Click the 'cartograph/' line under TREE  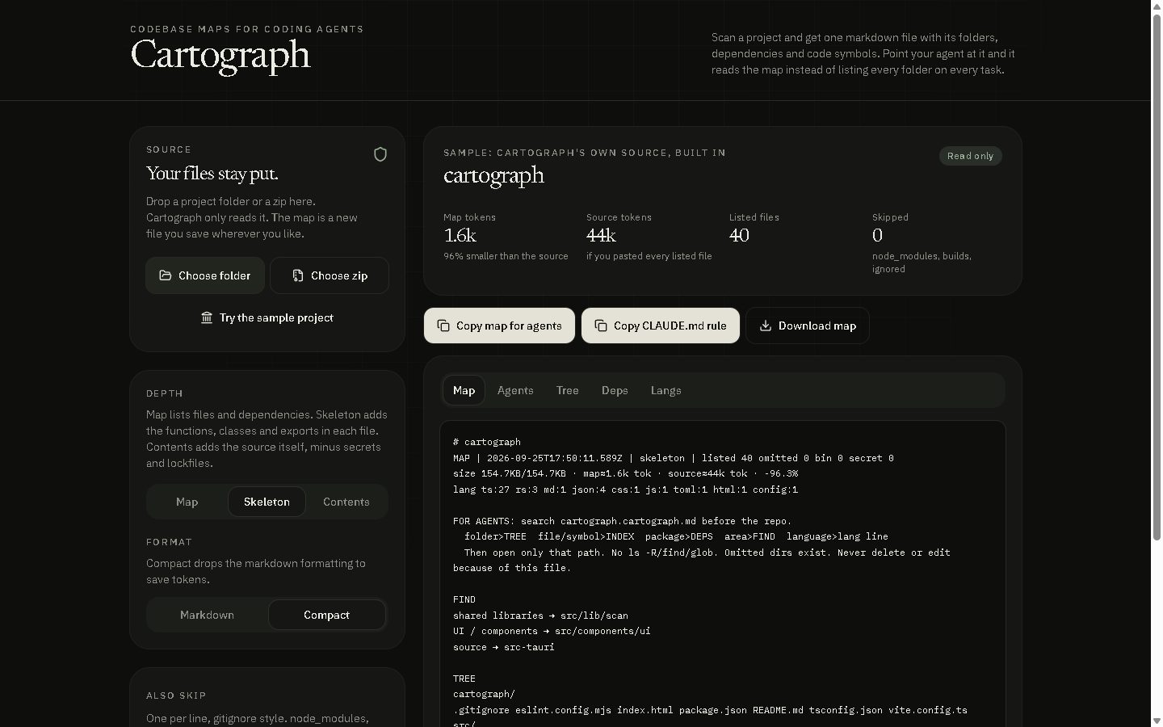[484, 694]
